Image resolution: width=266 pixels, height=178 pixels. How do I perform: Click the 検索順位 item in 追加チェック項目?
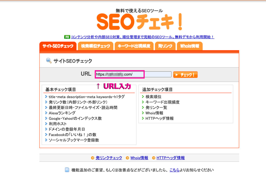click(153, 97)
